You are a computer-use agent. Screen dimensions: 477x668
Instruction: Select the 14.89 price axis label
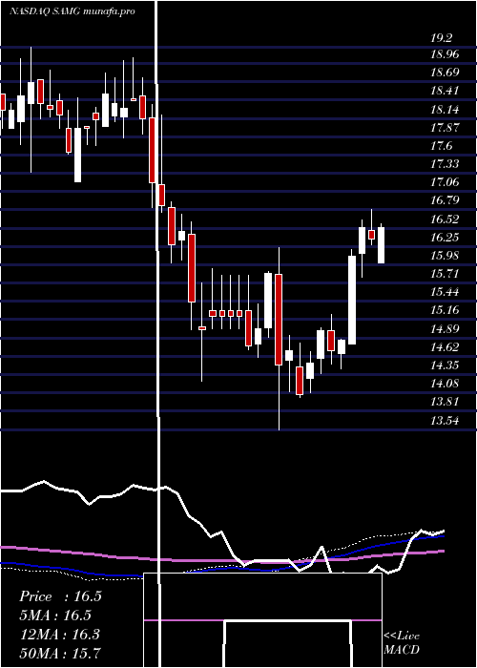(x=446, y=328)
